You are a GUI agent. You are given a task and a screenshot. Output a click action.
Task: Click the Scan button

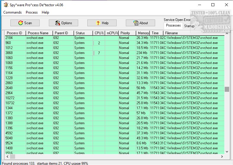pyautogui.click(x=25, y=23)
